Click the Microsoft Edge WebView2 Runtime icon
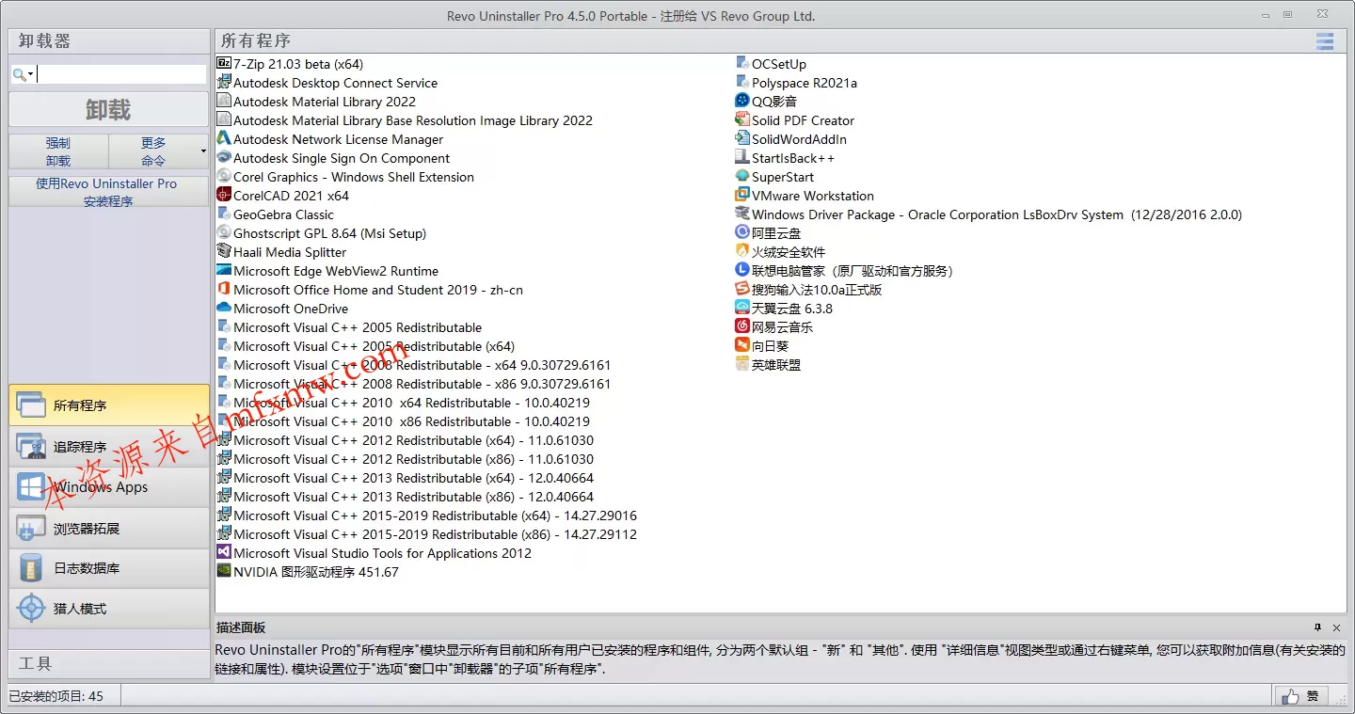 click(x=224, y=270)
